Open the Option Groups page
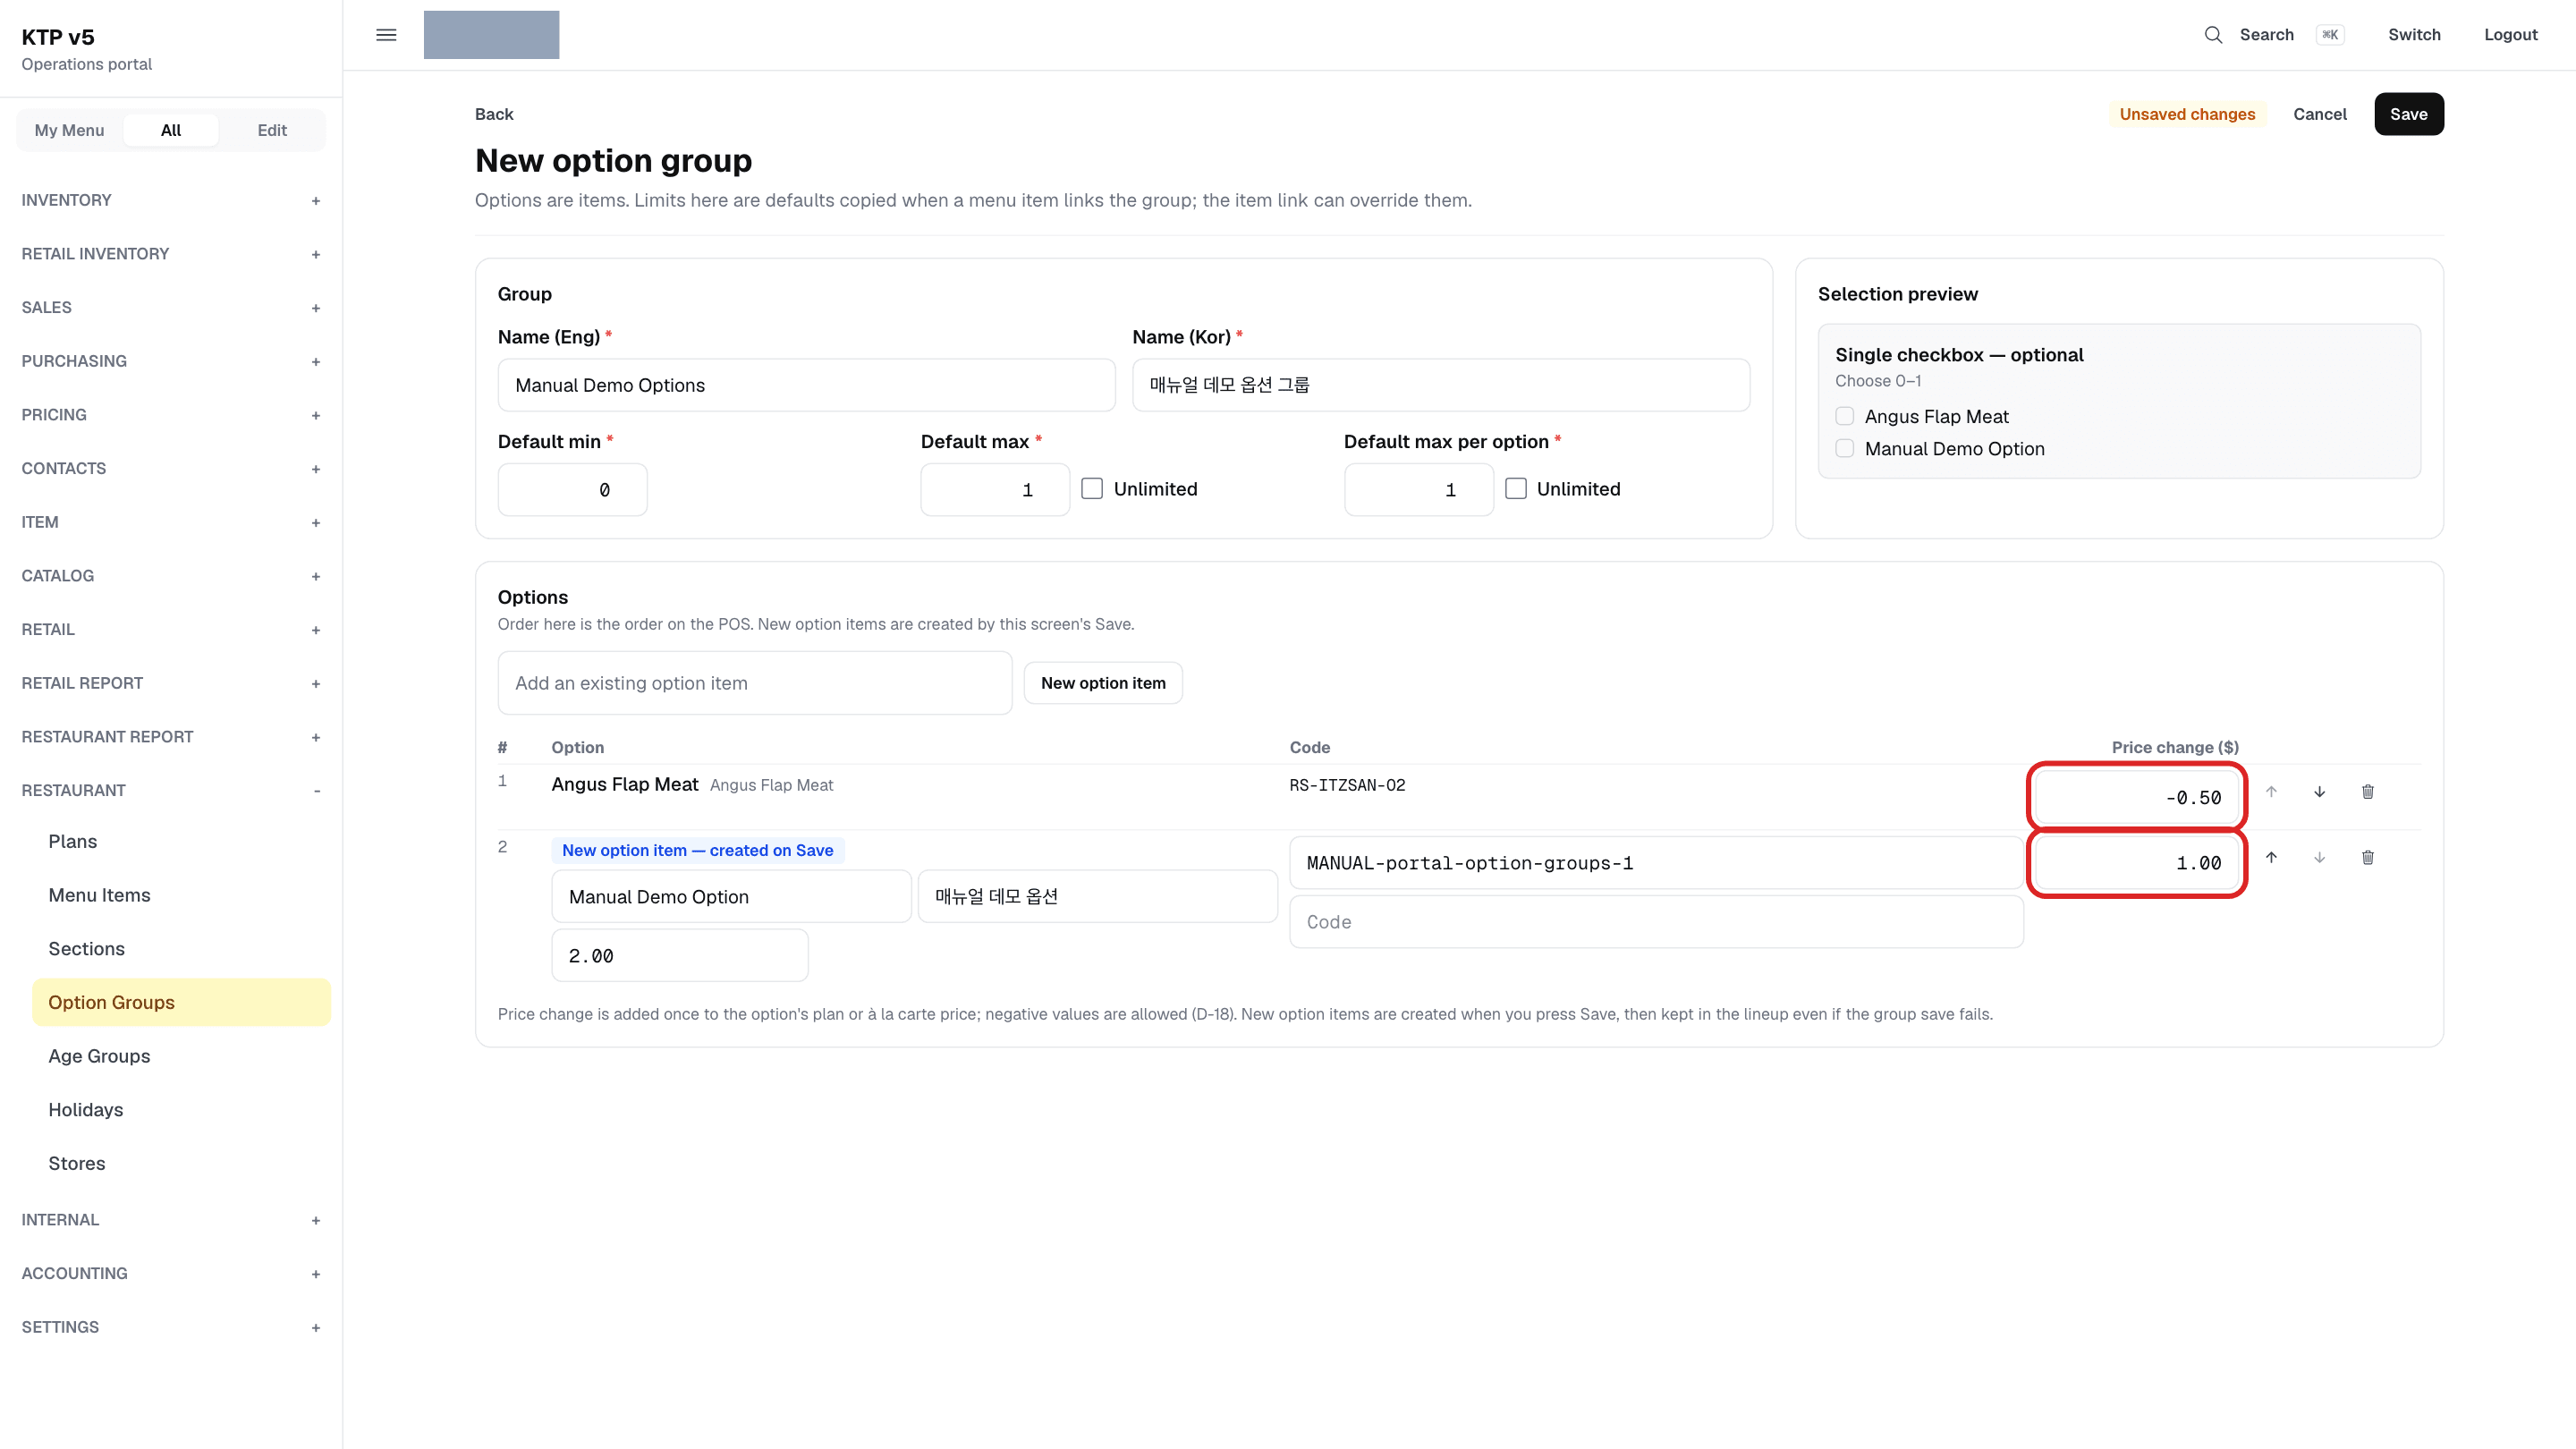Screen dimensions: 2576x1449 (x=181, y=1002)
